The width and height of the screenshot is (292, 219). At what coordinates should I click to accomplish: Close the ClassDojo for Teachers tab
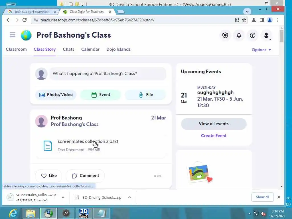pos(110,12)
